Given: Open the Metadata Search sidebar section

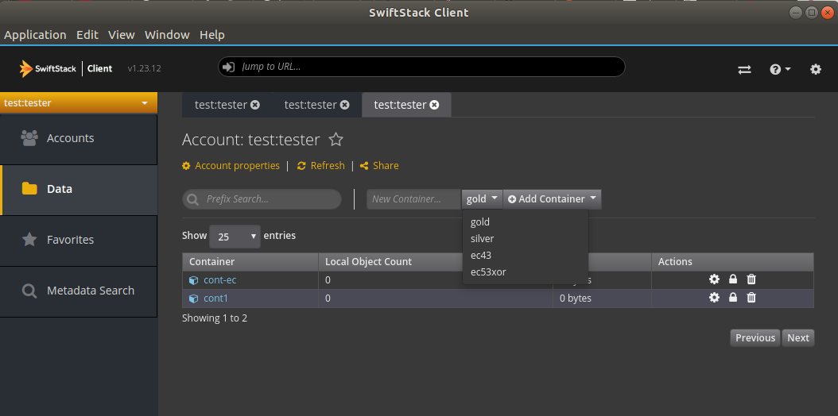Looking at the screenshot, I should click(79, 291).
